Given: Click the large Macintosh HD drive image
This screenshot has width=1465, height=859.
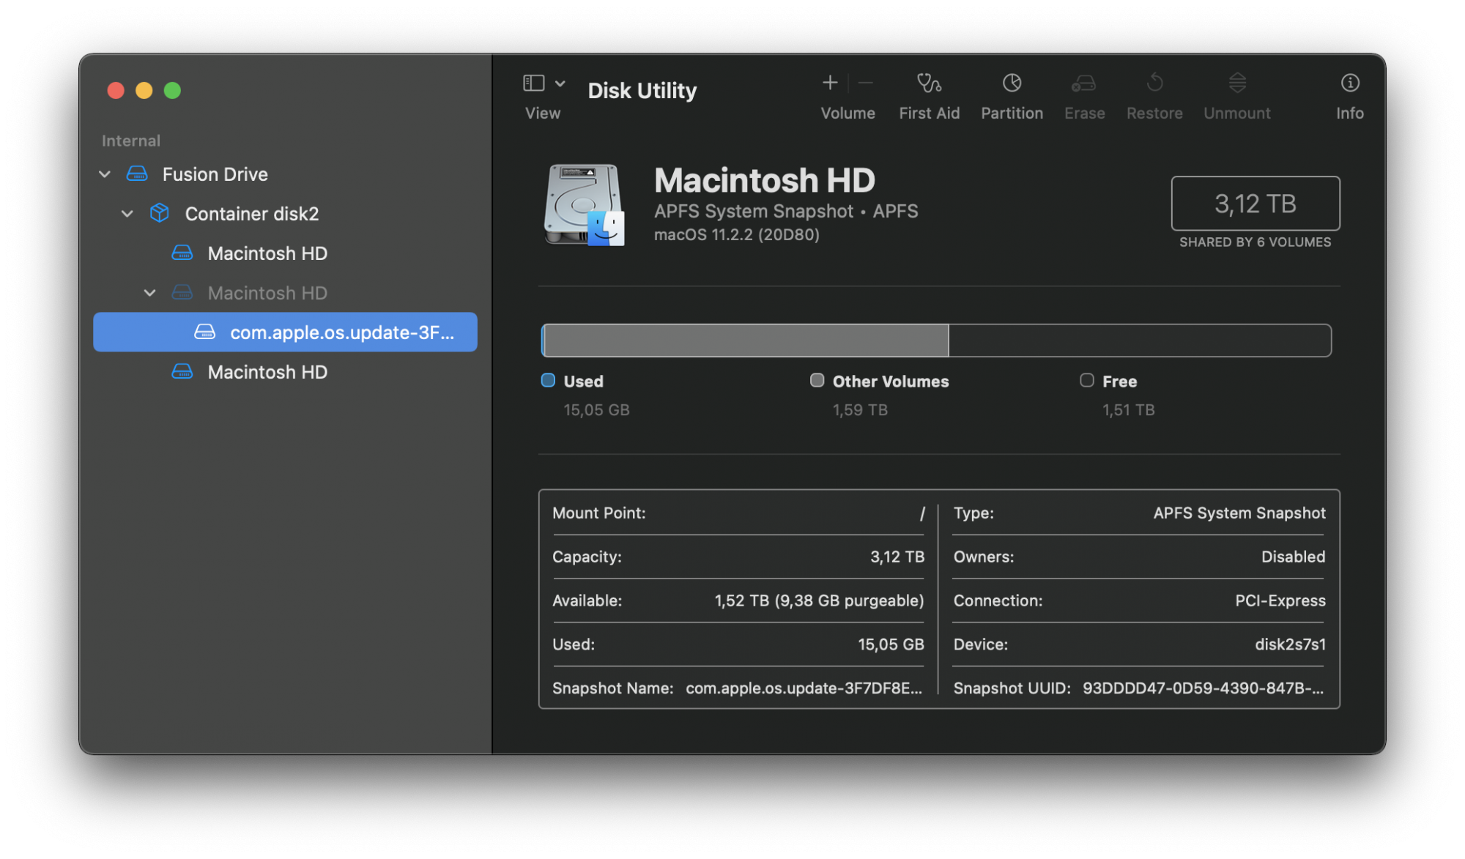Looking at the screenshot, I should [x=584, y=205].
